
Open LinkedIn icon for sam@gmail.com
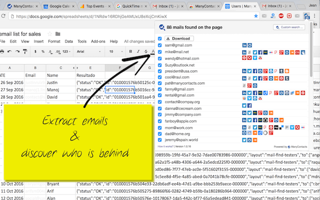tap(244, 45)
